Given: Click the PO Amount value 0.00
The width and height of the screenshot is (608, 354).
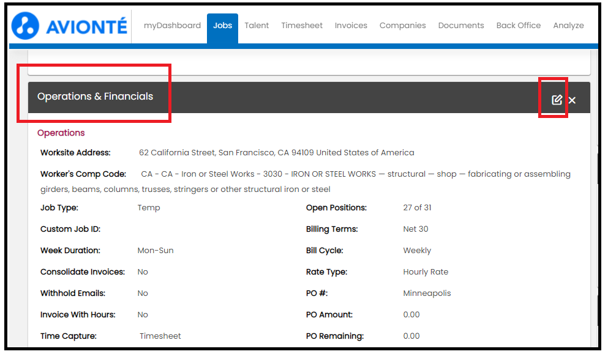Looking at the screenshot, I should coord(411,314).
